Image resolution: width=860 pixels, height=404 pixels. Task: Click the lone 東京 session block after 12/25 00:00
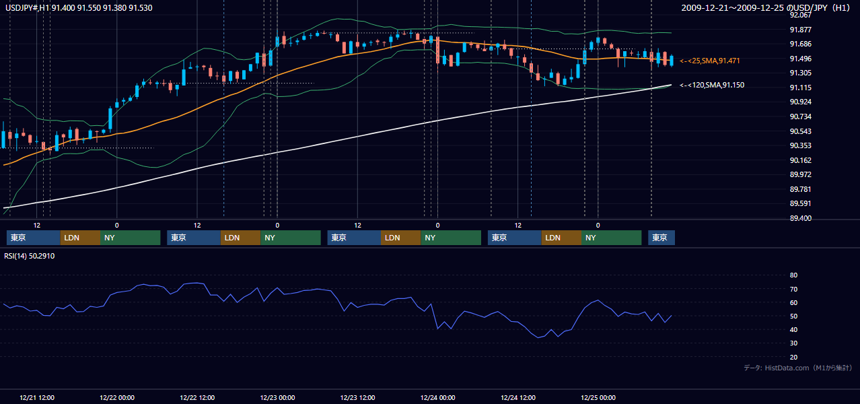(661, 238)
